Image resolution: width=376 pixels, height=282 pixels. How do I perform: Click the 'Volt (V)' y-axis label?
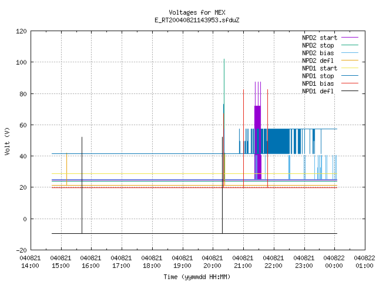tap(7, 142)
